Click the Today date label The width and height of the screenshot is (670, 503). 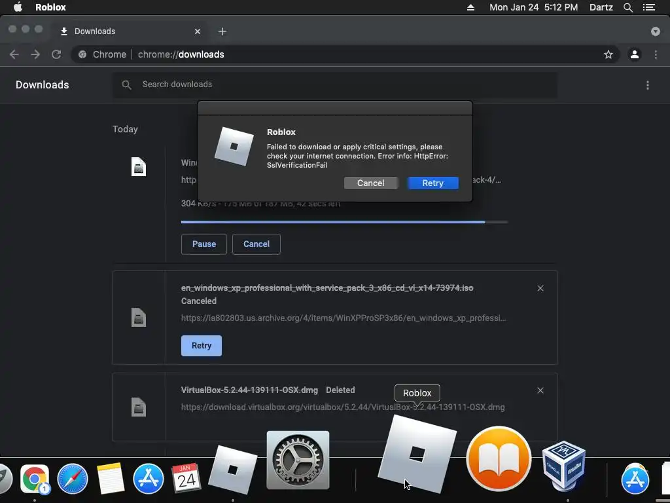pyautogui.click(x=125, y=129)
